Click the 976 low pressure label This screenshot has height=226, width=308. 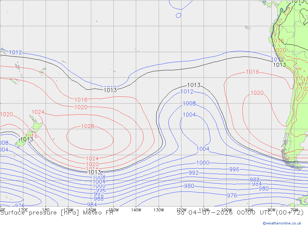coord(232,195)
